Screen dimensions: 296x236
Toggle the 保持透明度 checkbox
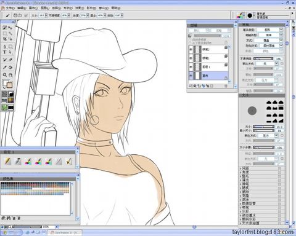click(x=190, y=39)
